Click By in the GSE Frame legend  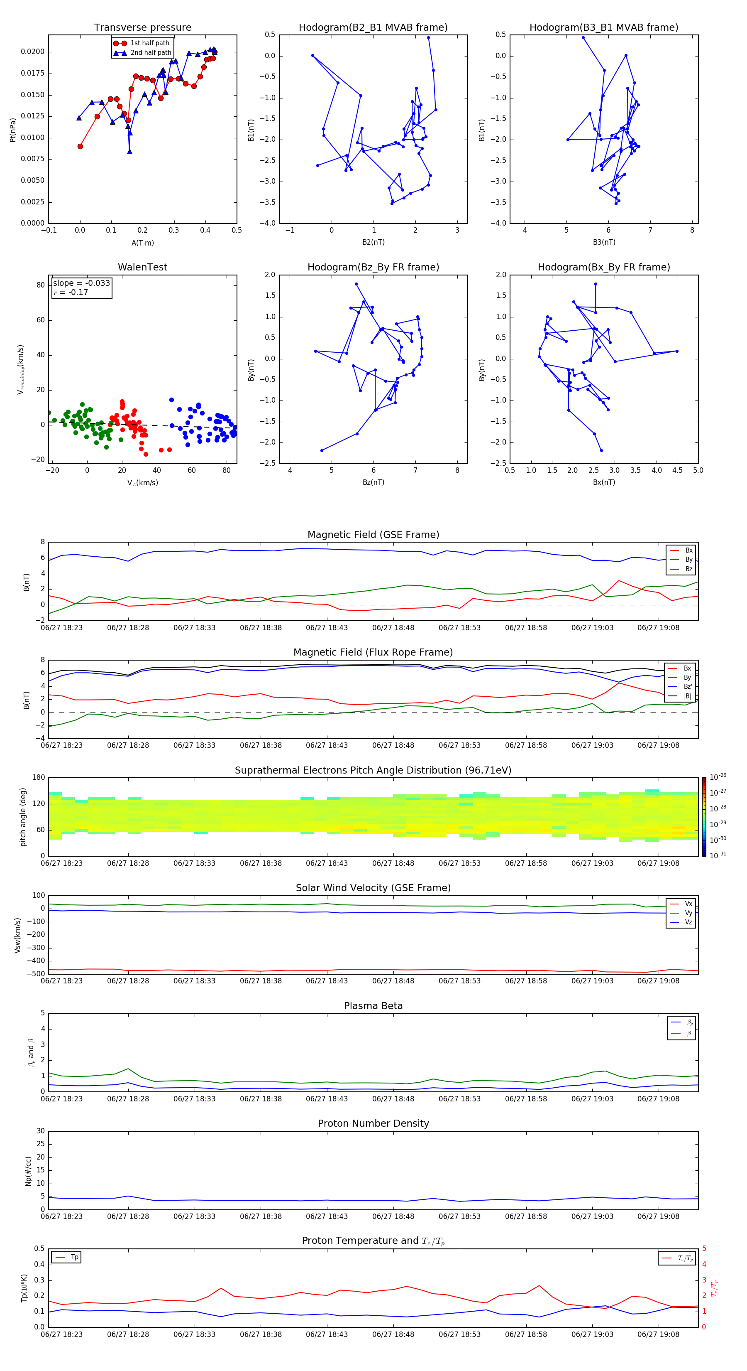coord(681,559)
